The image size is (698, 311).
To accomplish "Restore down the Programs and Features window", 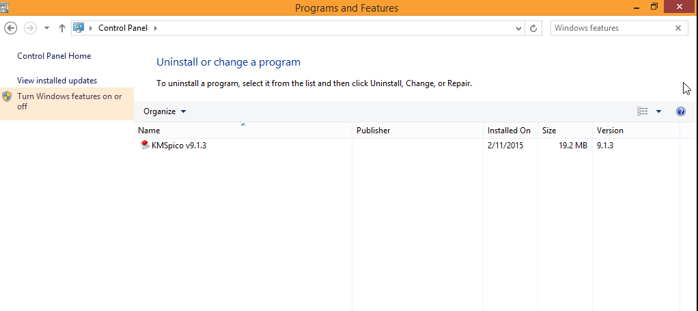I will tap(654, 6).
